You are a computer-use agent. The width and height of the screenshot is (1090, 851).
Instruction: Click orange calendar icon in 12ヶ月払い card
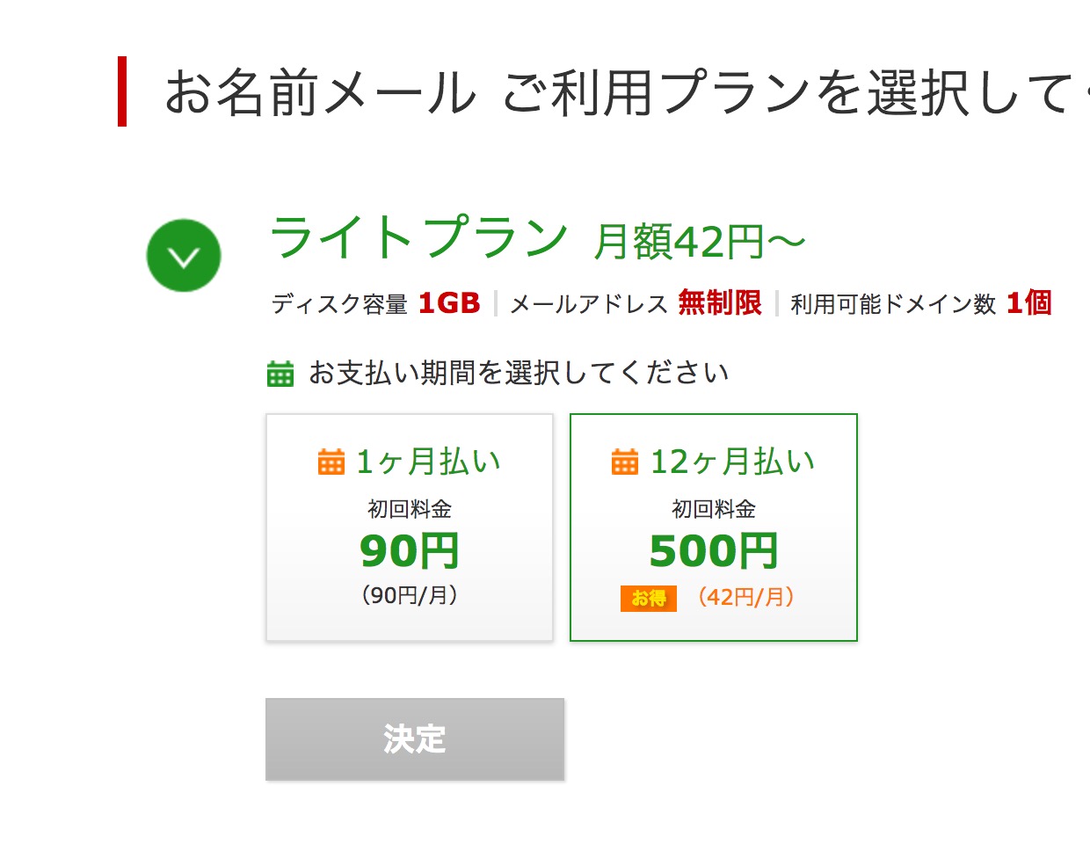(625, 461)
